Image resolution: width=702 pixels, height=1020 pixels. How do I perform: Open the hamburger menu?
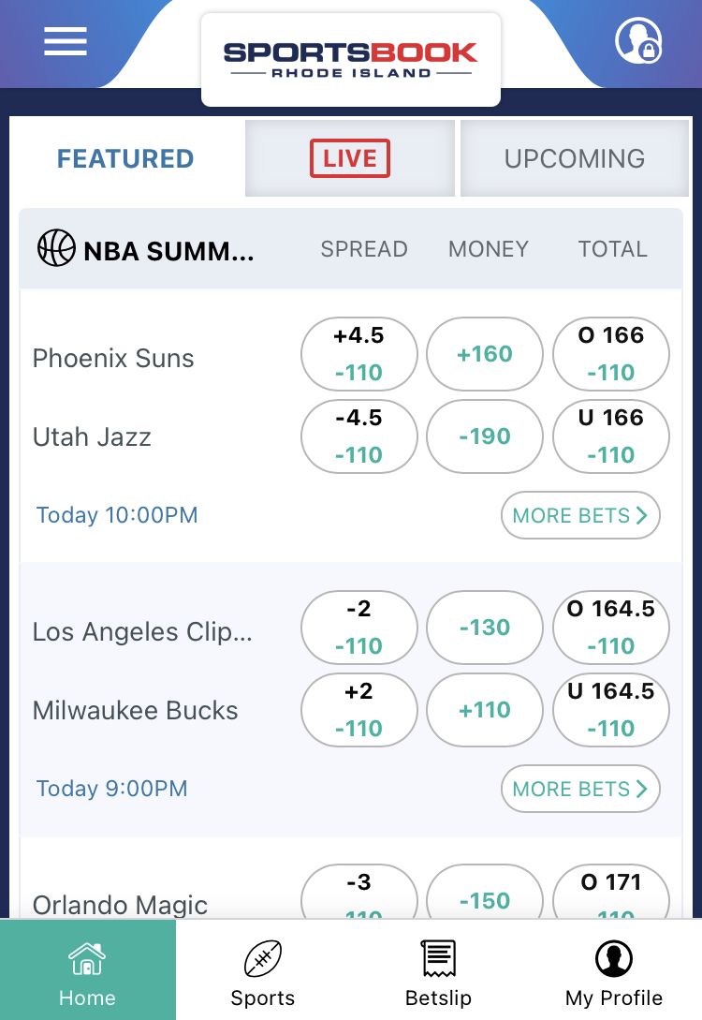[x=66, y=41]
